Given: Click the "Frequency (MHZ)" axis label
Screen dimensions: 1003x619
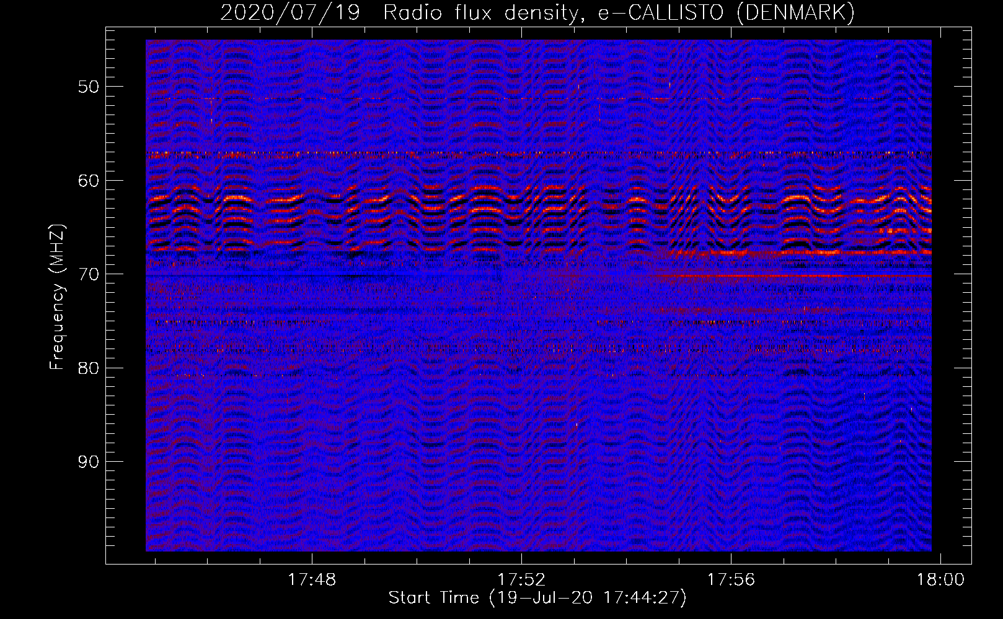Looking at the screenshot, I should 57,297.
